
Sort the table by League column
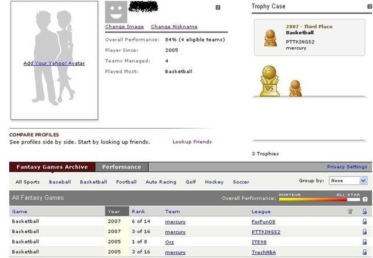coord(261,211)
